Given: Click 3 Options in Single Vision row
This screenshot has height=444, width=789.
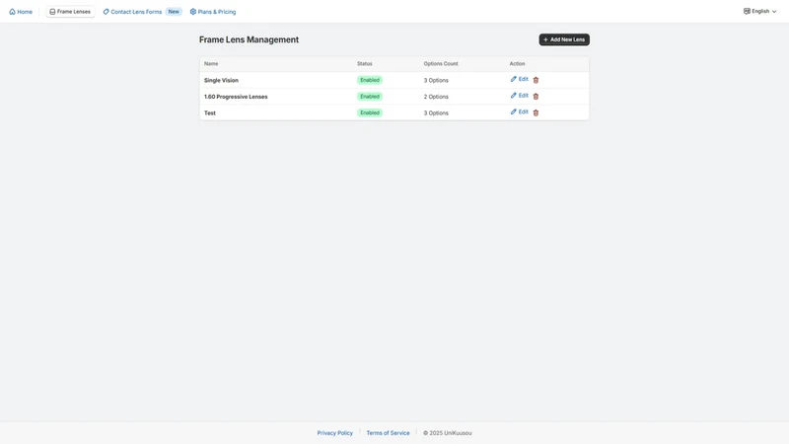Looking at the screenshot, I should (436, 80).
